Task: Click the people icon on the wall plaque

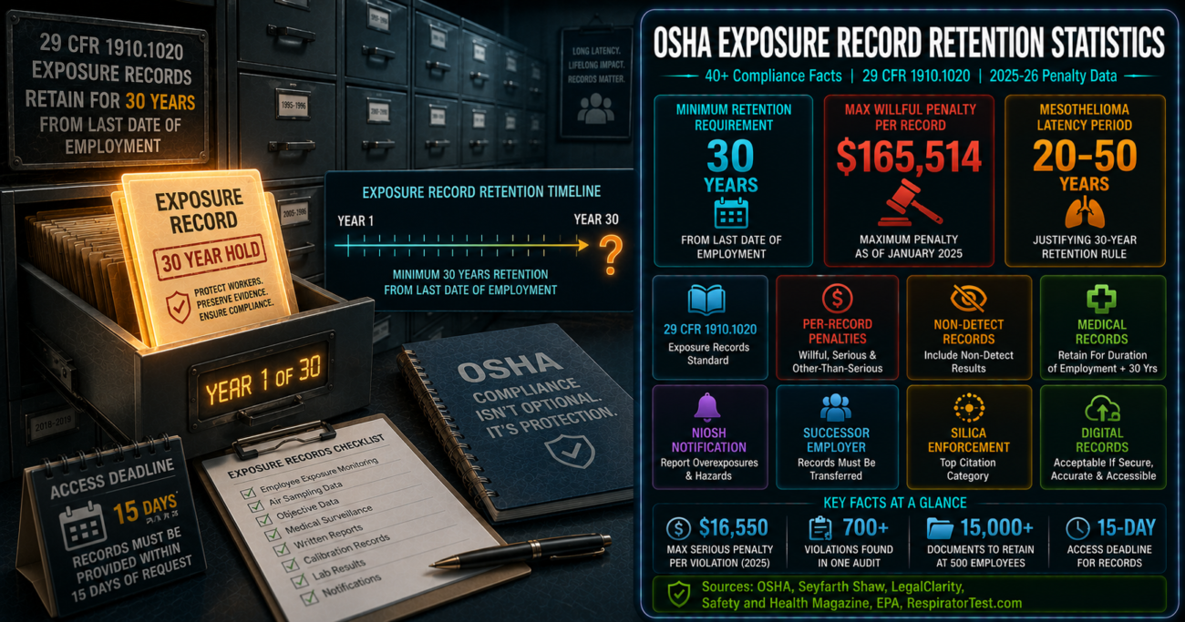Action: (x=597, y=110)
